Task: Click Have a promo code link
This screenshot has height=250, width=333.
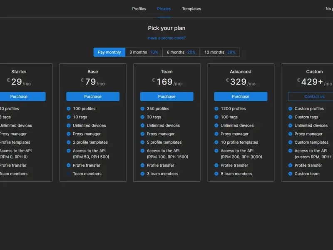Action: click(167, 38)
